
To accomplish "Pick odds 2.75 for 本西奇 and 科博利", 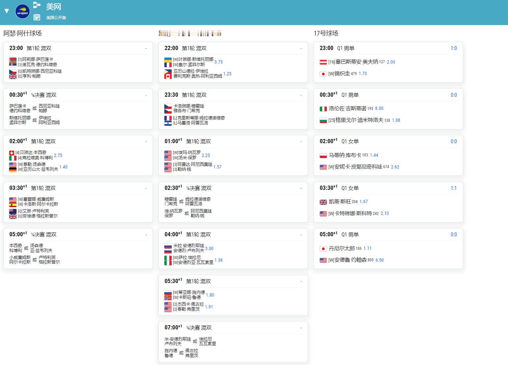I will pos(58,155).
